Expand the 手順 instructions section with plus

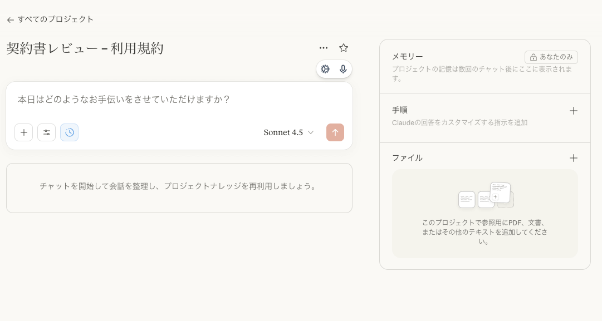point(574,111)
